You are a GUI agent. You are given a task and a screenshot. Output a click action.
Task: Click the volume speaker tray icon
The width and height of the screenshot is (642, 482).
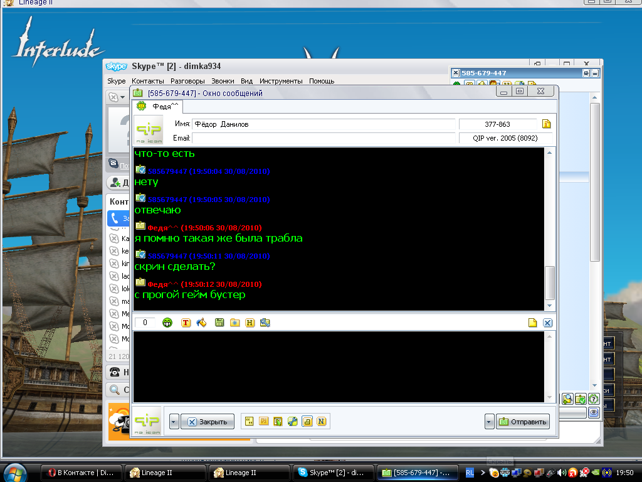(561, 473)
